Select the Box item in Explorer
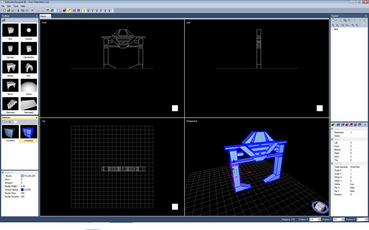This screenshot has width=369, height=230. point(336,29)
